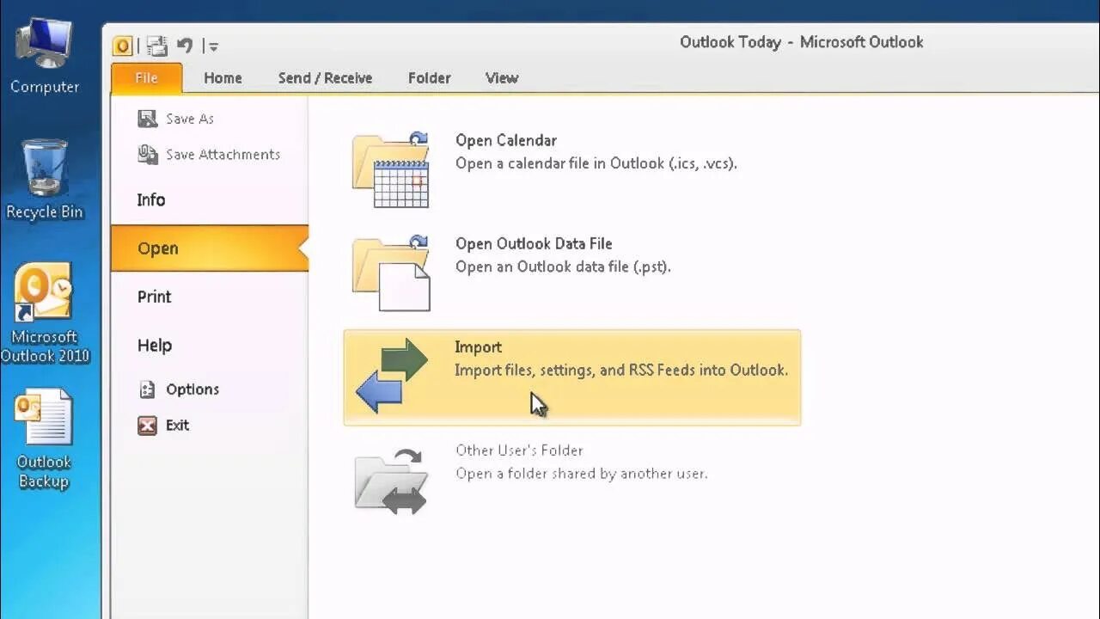Viewport: 1100px width, 619px height.
Task: Click the Import heading
Action: (478, 346)
